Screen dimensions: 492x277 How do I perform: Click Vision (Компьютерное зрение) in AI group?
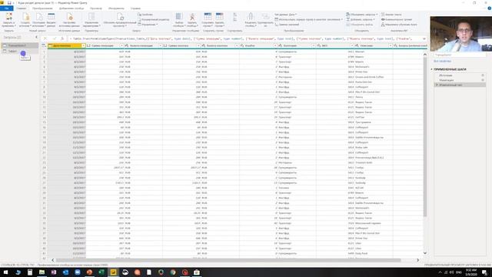pyautogui.click(x=397, y=19)
